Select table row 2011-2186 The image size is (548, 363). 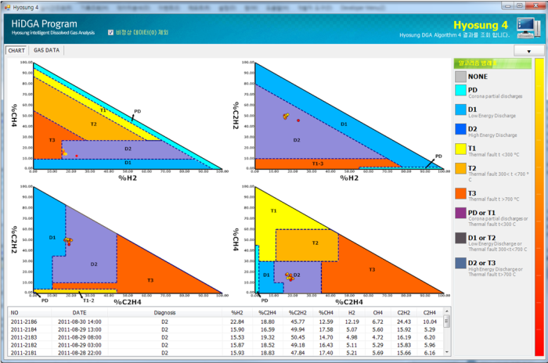coord(225,322)
